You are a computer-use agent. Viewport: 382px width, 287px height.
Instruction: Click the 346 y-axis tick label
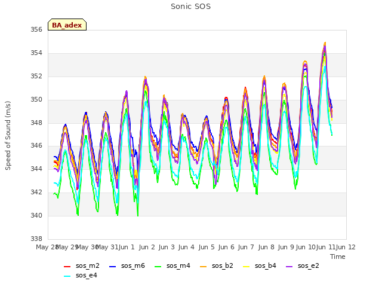click(x=36, y=146)
